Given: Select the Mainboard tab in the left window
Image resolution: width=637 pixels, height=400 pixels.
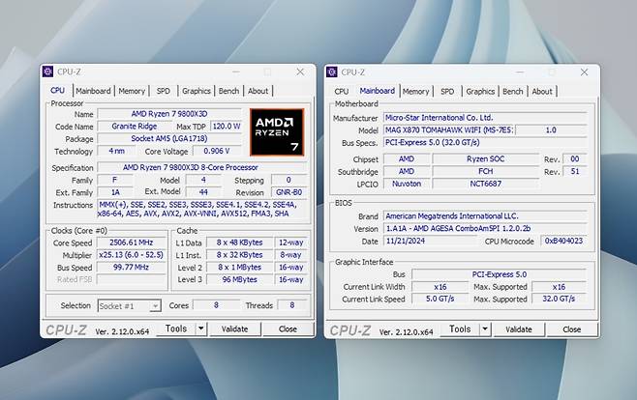Looking at the screenshot, I should coord(94,92).
